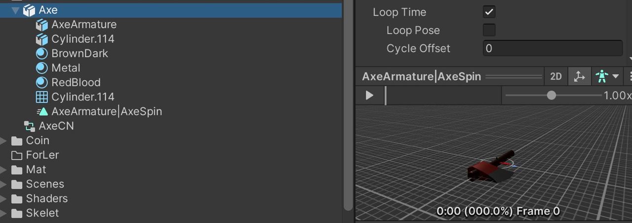
Task: Click the Skelet folder icon
Action: 17,213
